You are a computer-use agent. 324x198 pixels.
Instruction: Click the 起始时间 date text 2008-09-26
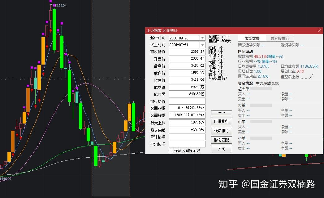tap(179, 38)
